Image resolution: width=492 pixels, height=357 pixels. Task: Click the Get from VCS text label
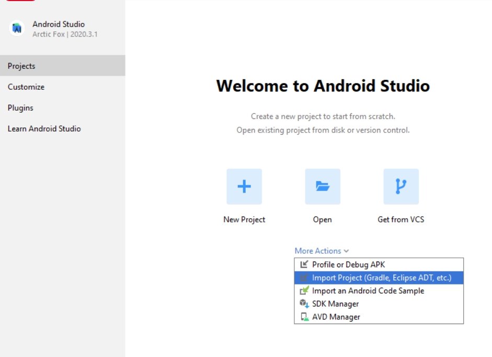coord(401,220)
